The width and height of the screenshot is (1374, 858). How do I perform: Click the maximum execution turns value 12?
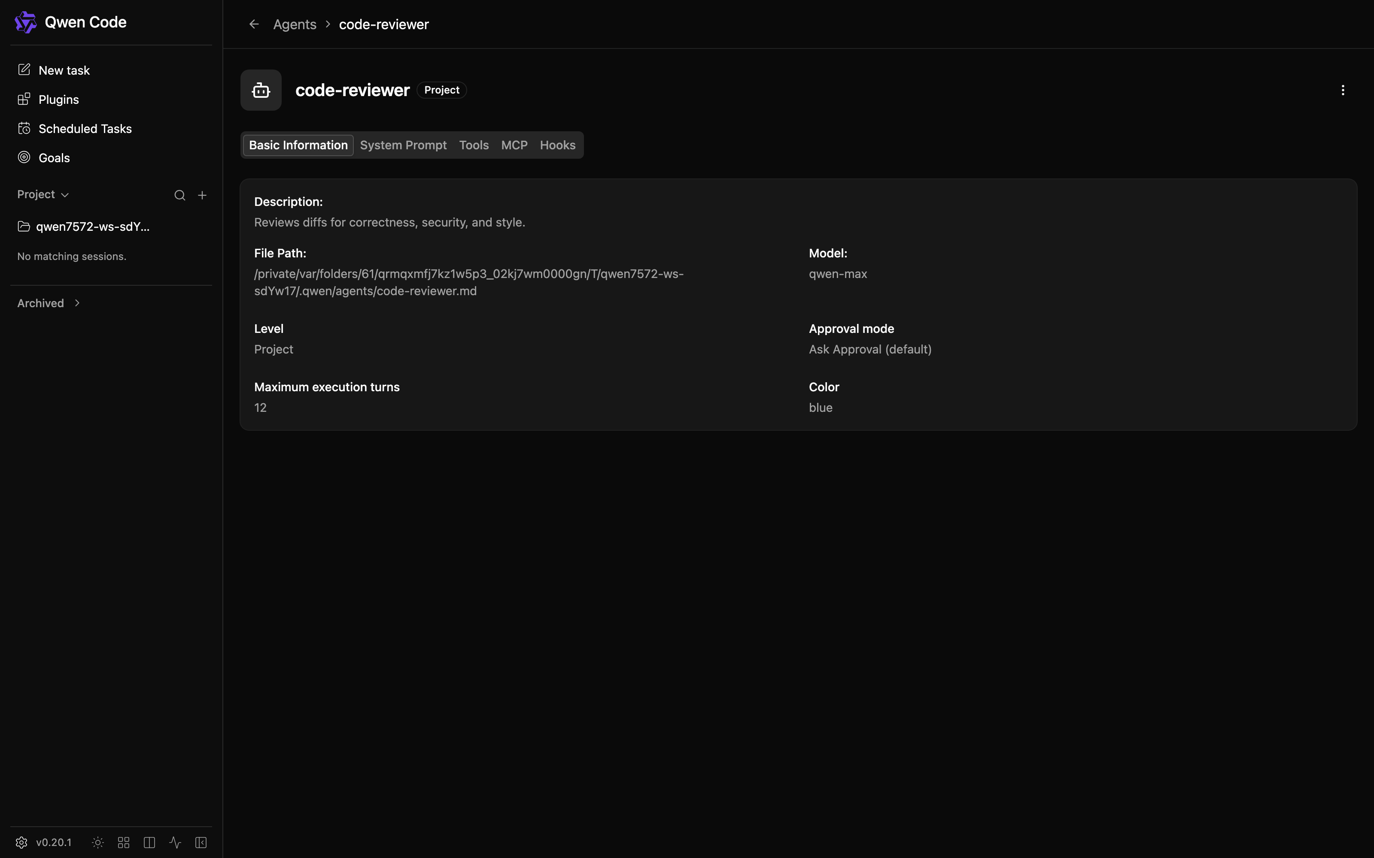[261, 408]
